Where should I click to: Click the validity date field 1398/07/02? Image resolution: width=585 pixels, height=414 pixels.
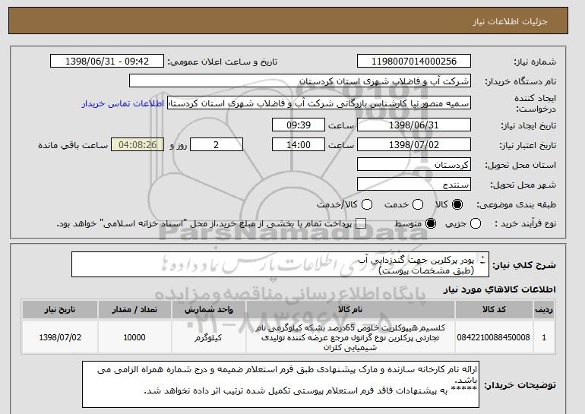coord(414,145)
